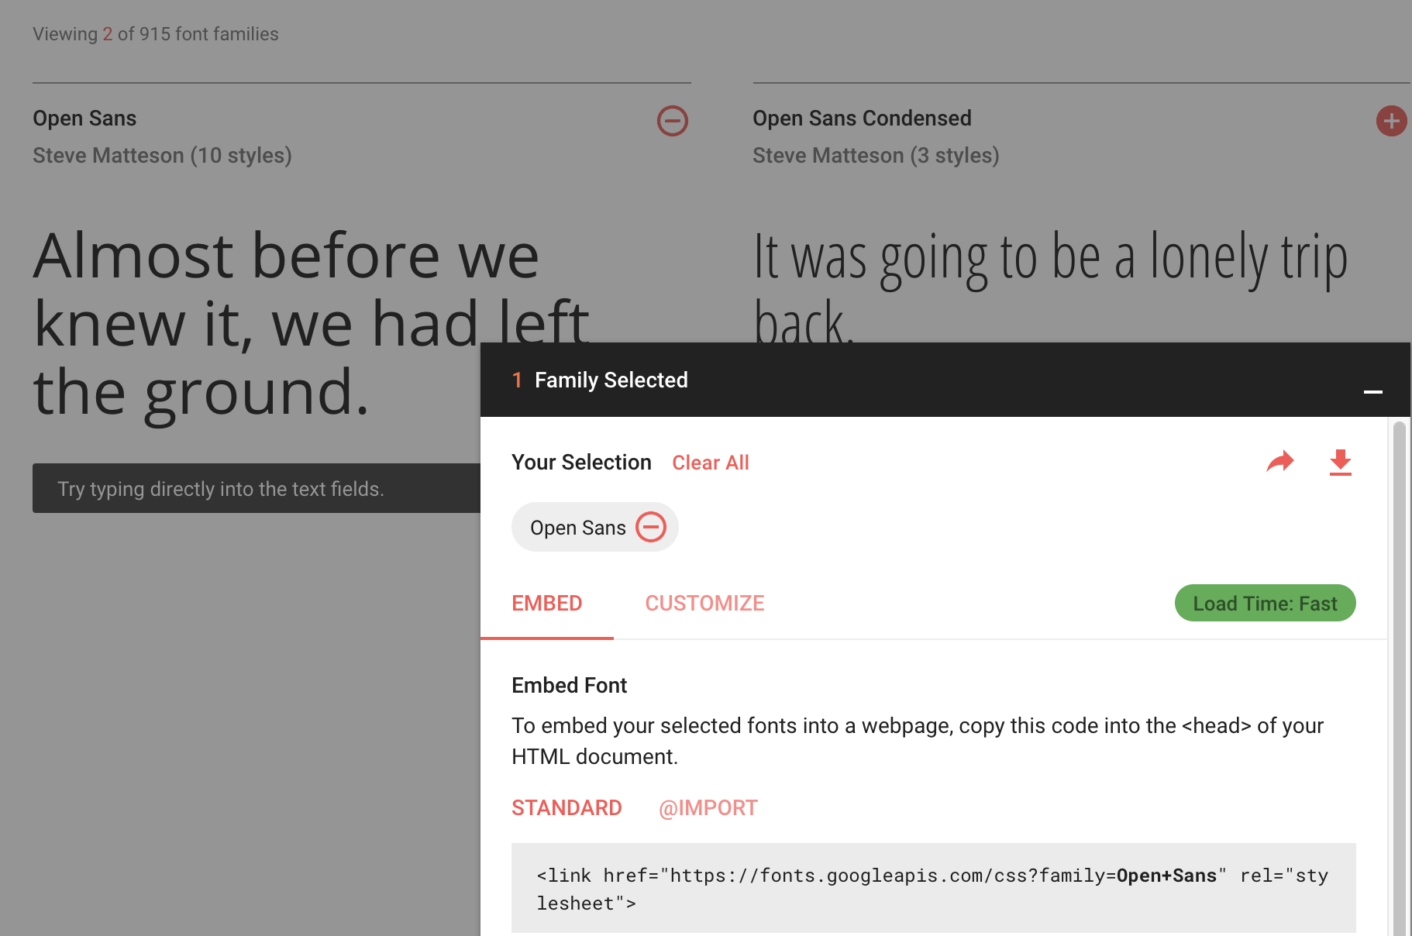
Task: Click the Open Sans sample preview text
Action: coord(312,324)
